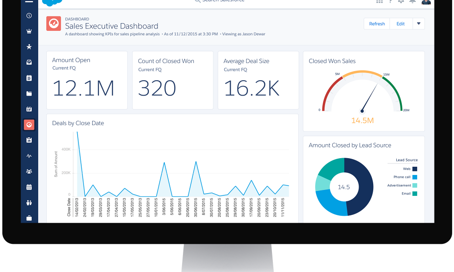The image size is (454, 272).
Task: Click the orange dashboard icon beside title
Action: (54, 24)
